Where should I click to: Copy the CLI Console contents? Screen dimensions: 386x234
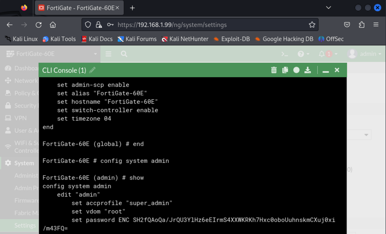(285, 70)
